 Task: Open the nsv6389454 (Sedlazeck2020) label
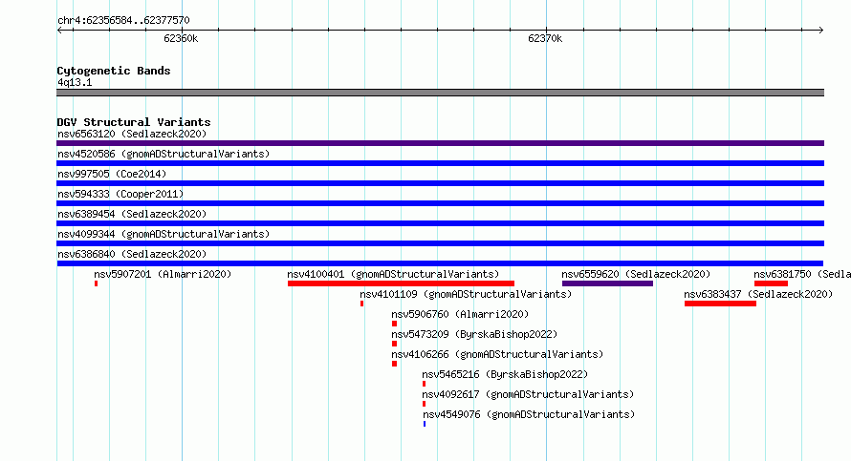pyautogui.click(x=132, y=214)
